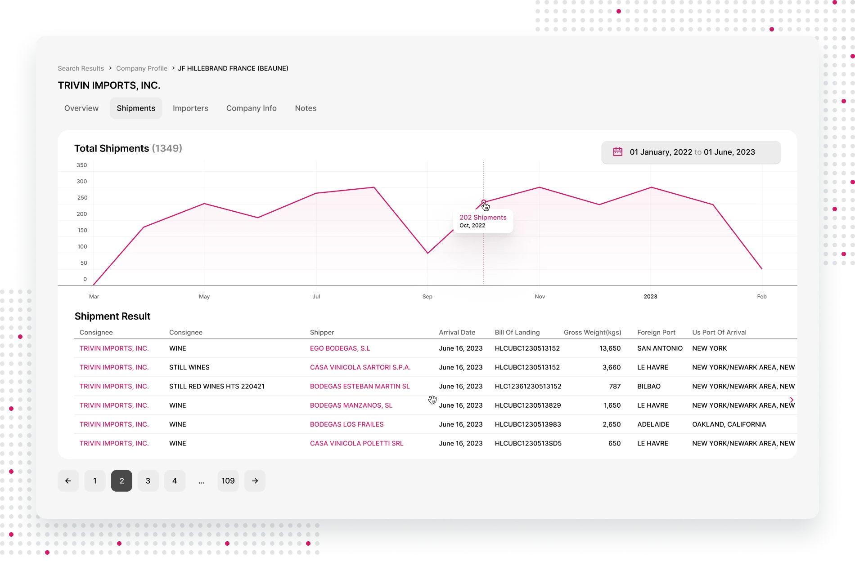
Task: Open shipper EGO BODEGAS, S.L
Action: (340, 348)
